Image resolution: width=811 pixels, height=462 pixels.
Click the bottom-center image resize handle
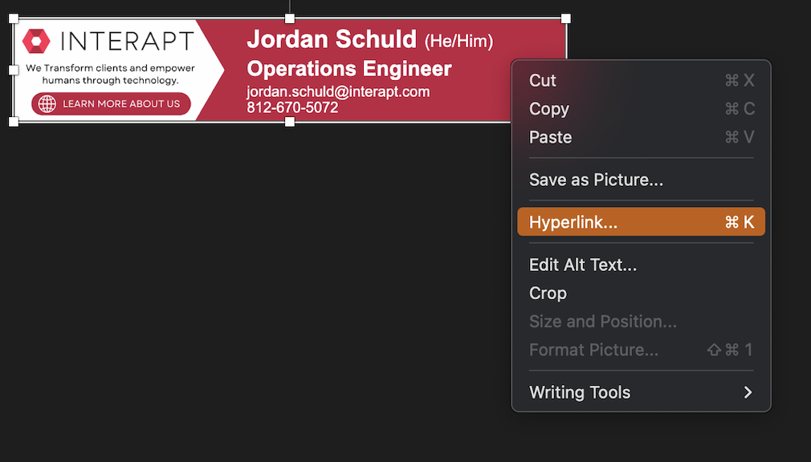click(x=290, y=122)
